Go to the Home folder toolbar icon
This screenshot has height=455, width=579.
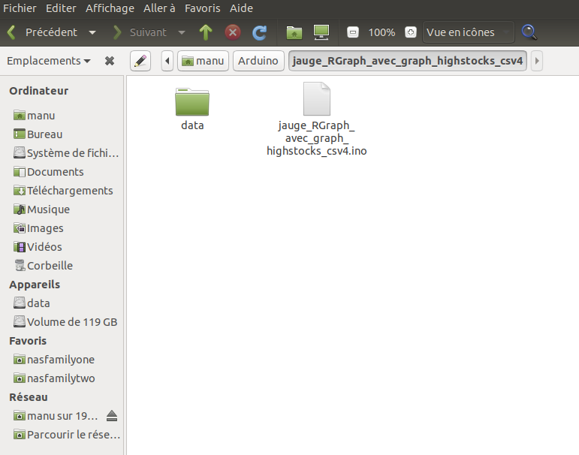(x=294, y=32)
